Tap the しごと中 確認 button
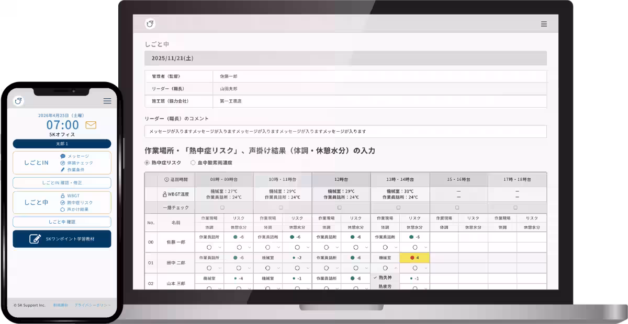 click(62, 222)
